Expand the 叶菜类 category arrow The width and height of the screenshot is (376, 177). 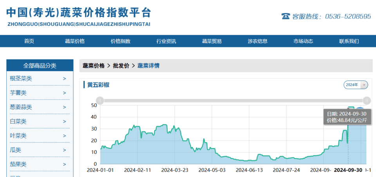[x=65, y=136]
